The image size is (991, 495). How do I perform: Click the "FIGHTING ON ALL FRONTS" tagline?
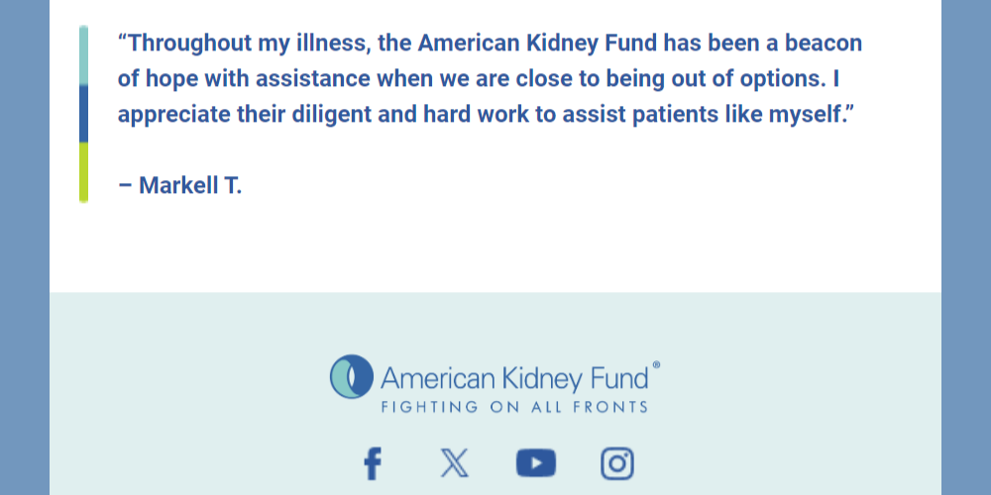(x=514, y=407)
